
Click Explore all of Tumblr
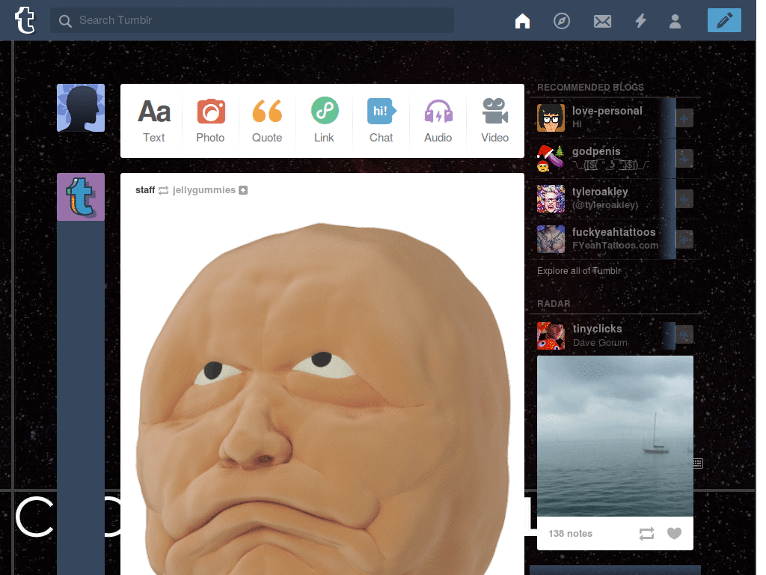[579, 271]
